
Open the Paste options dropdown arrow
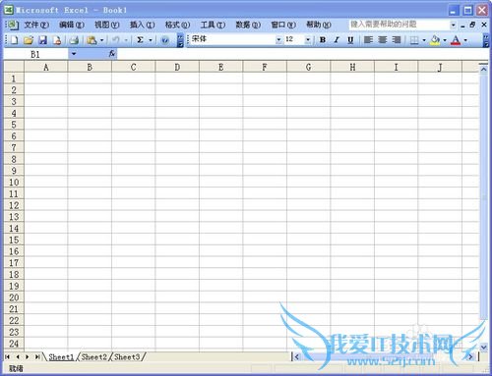[101, 40]
